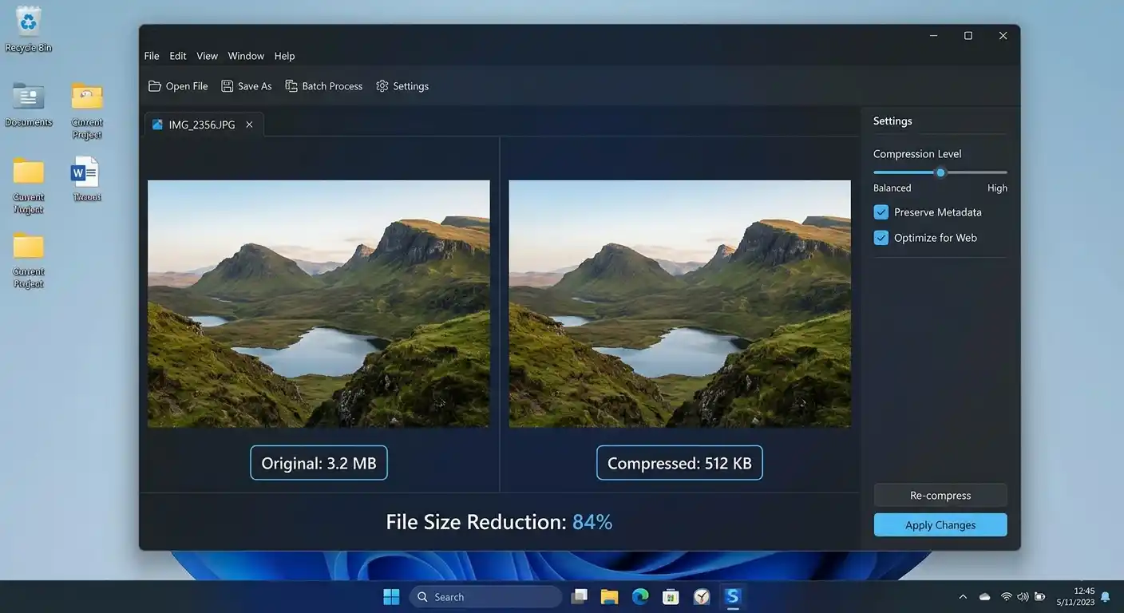The image size is (1124, 613).
Task: Click the Settings gear icon in toolbar
Action: [382, 86]
